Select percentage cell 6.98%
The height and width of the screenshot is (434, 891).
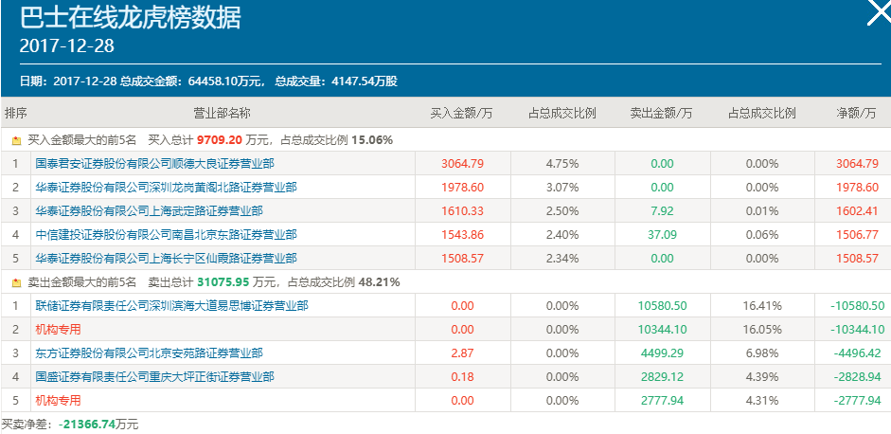(x=762, y=353)
